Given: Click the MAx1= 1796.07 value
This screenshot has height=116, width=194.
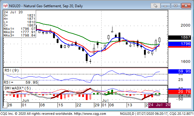Looking at the screenshot, I should [x=19, y=29].
